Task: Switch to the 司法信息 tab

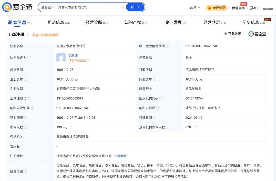Action: pos(58,23)
